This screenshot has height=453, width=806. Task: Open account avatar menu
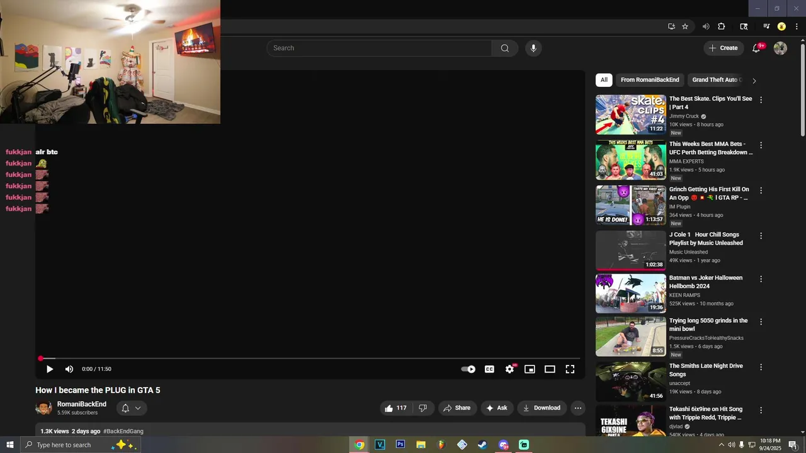tap(780, 48)
